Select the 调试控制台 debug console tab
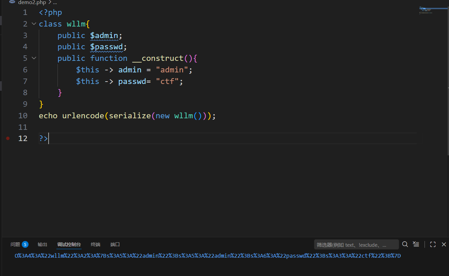The width and height of the screenshot is (449, 276). [69, 244]
